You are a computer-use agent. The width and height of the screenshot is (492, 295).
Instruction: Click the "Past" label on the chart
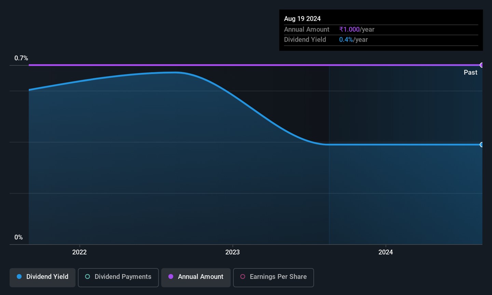pos(470,73)
